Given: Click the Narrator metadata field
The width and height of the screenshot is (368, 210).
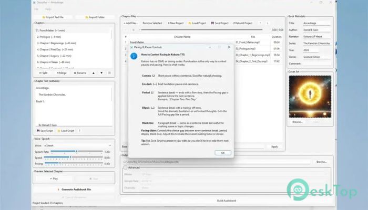Looking at the screenshot, I should 316,37.
